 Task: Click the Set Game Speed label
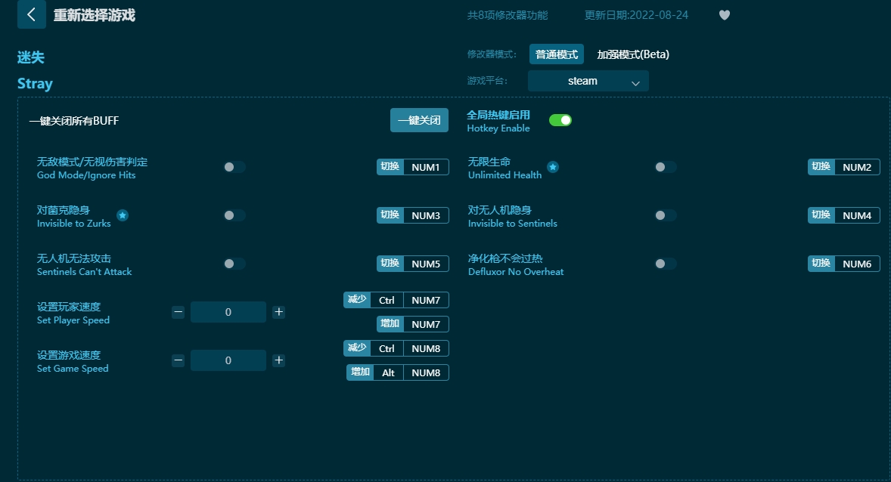pyautogui.click(x=73, y=369)
